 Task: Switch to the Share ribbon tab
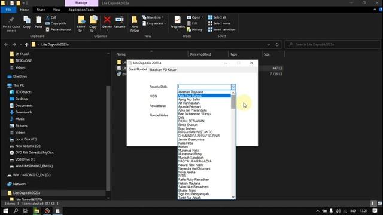[x=41, y=10]
